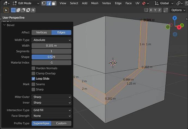Open the Mesh menu
This screenshot has height=129, width=188.
pyautogui.click(x=95, y=3)
